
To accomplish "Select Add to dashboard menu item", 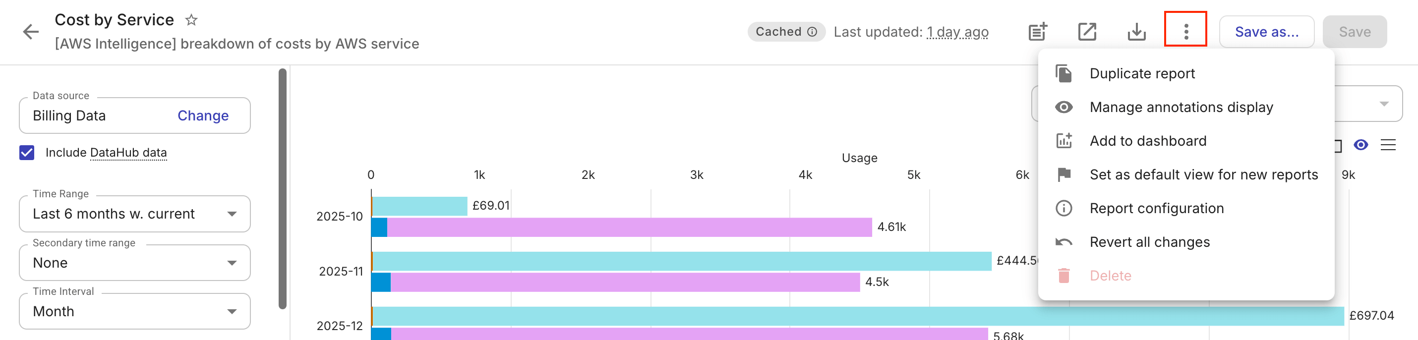I will 1148,141.
